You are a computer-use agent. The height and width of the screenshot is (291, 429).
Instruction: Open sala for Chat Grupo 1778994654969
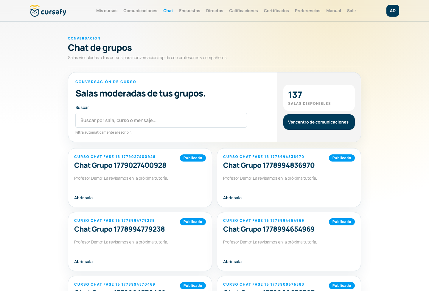[x=232, y=262]
